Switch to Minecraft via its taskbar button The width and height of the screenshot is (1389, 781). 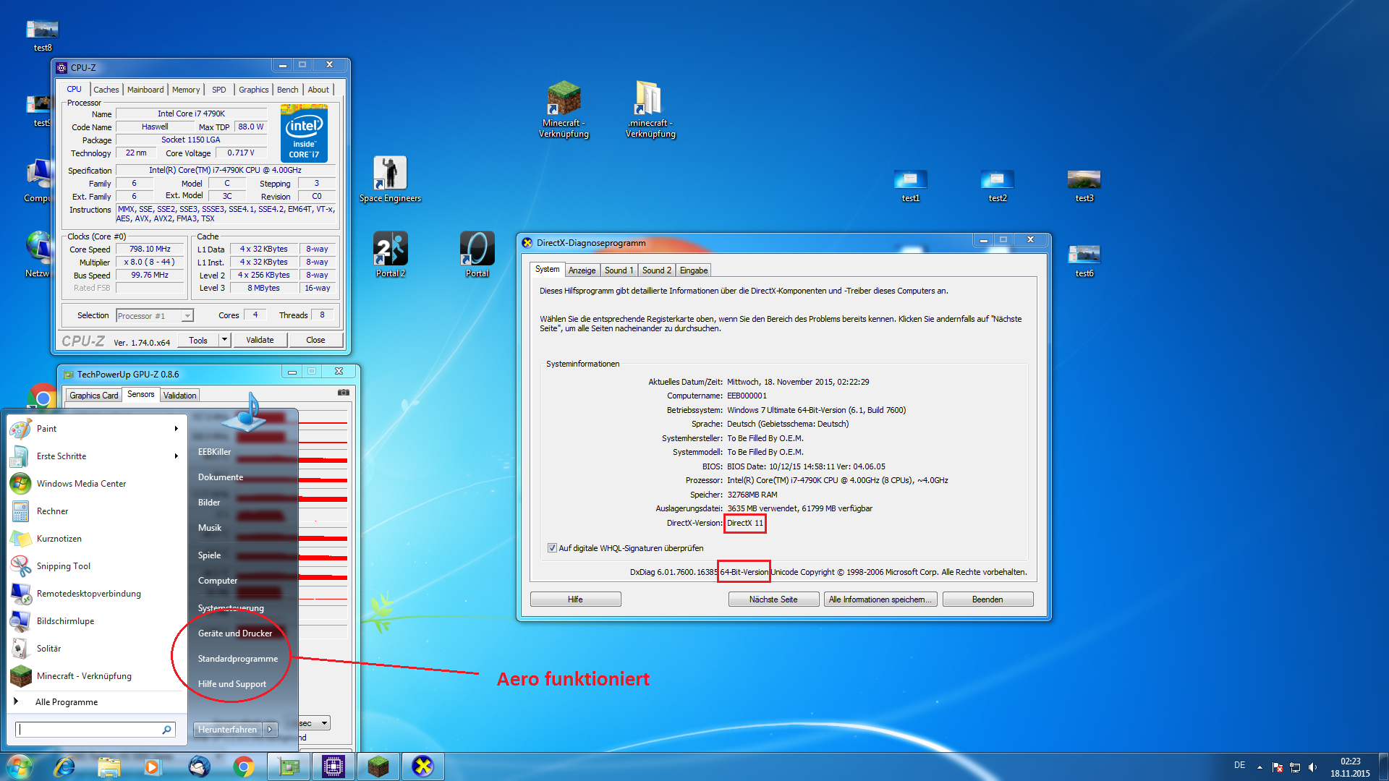378,767
